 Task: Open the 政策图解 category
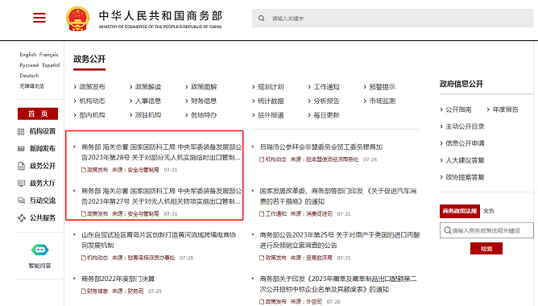tap(204, 87)
